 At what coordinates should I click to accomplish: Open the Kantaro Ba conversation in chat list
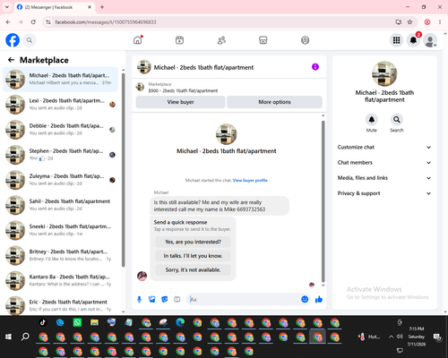(x=60, y=280)
